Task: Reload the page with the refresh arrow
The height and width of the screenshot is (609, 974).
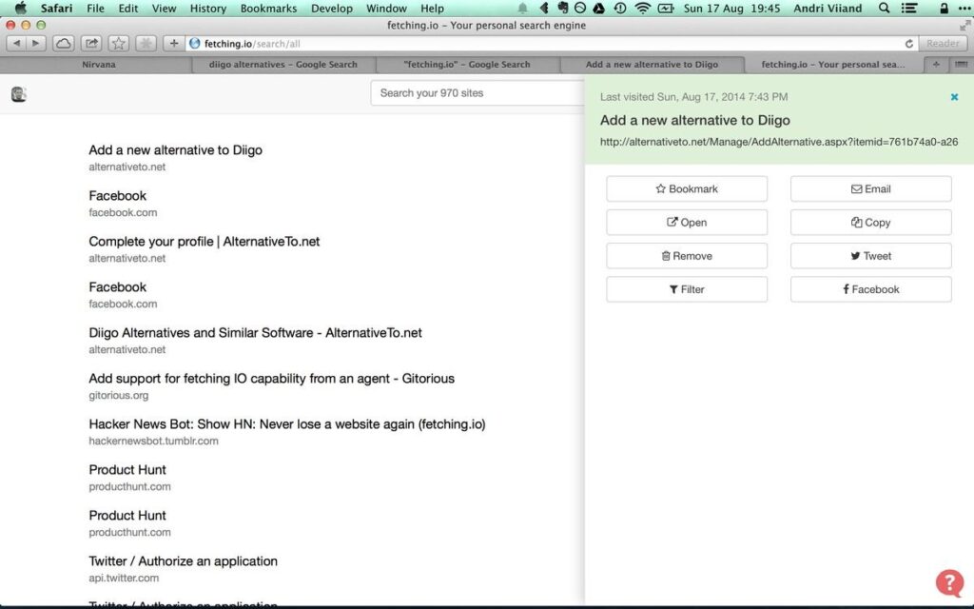Action: click(x=908, y=44)
